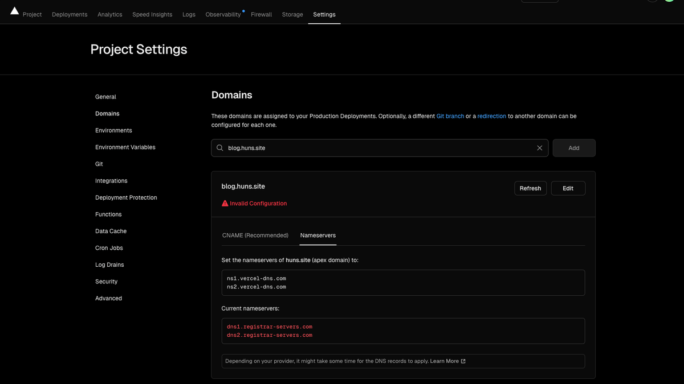Open Log Drains settings

point(109,265)
